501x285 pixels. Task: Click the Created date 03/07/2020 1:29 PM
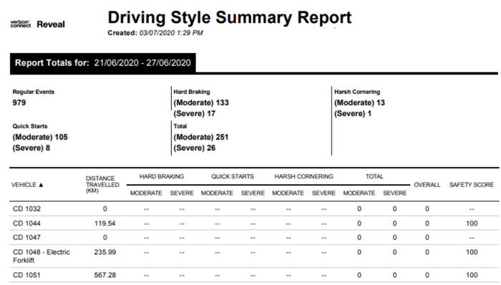(171, 33)
